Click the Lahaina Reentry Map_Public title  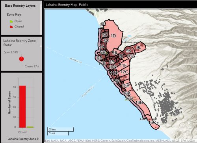[67, 5]
